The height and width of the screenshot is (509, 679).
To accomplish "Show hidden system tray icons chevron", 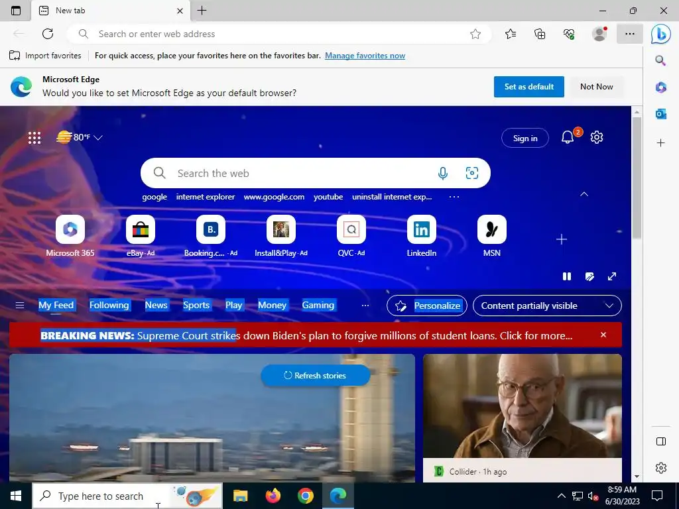I will pos(561,496).
